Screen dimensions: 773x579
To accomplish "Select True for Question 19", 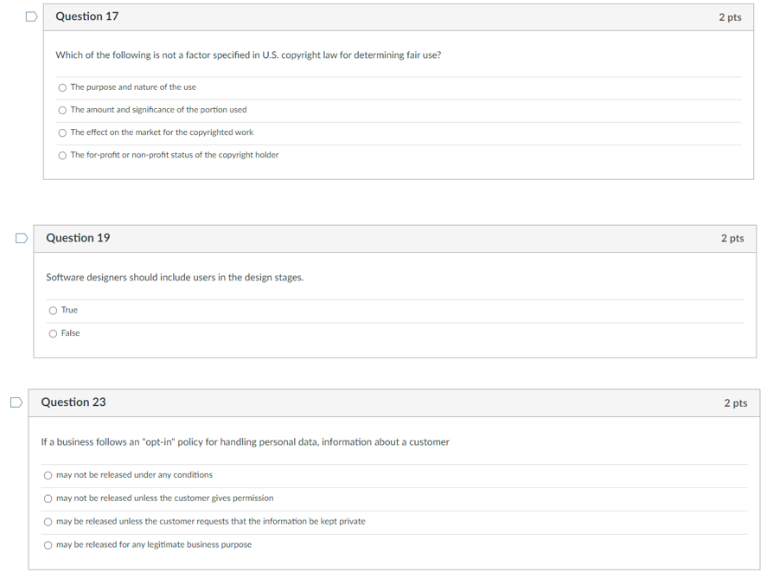I will coord(53,311).
